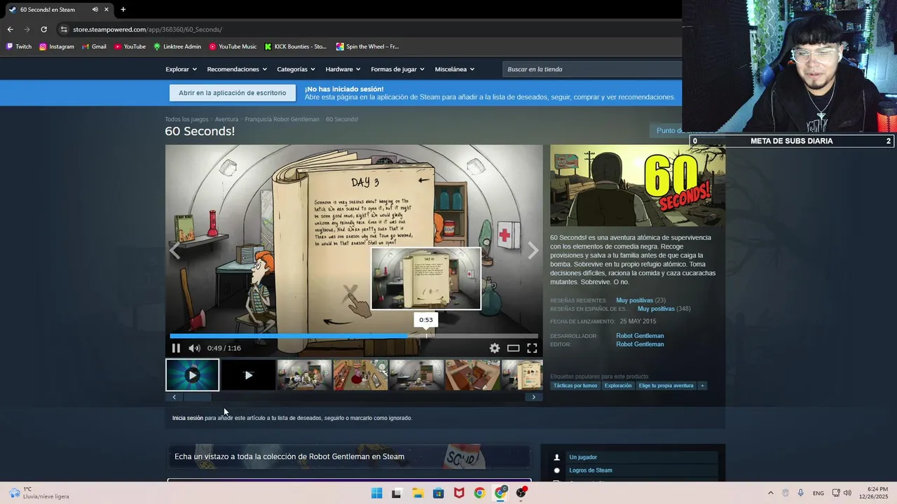Click the Un jugador person icon

(x=557, y=457)
